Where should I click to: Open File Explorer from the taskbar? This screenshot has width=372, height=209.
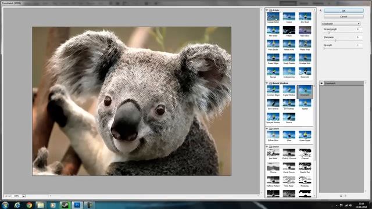pyautogui.click(x=41, y=205)
